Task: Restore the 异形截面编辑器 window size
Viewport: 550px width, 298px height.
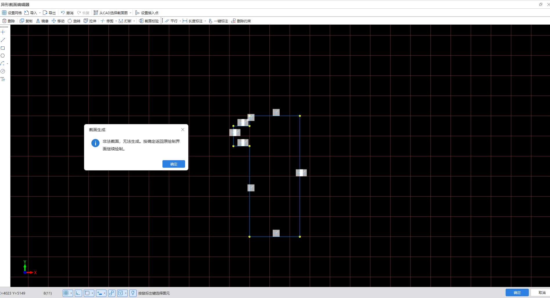Action: [x=541, y=4]
